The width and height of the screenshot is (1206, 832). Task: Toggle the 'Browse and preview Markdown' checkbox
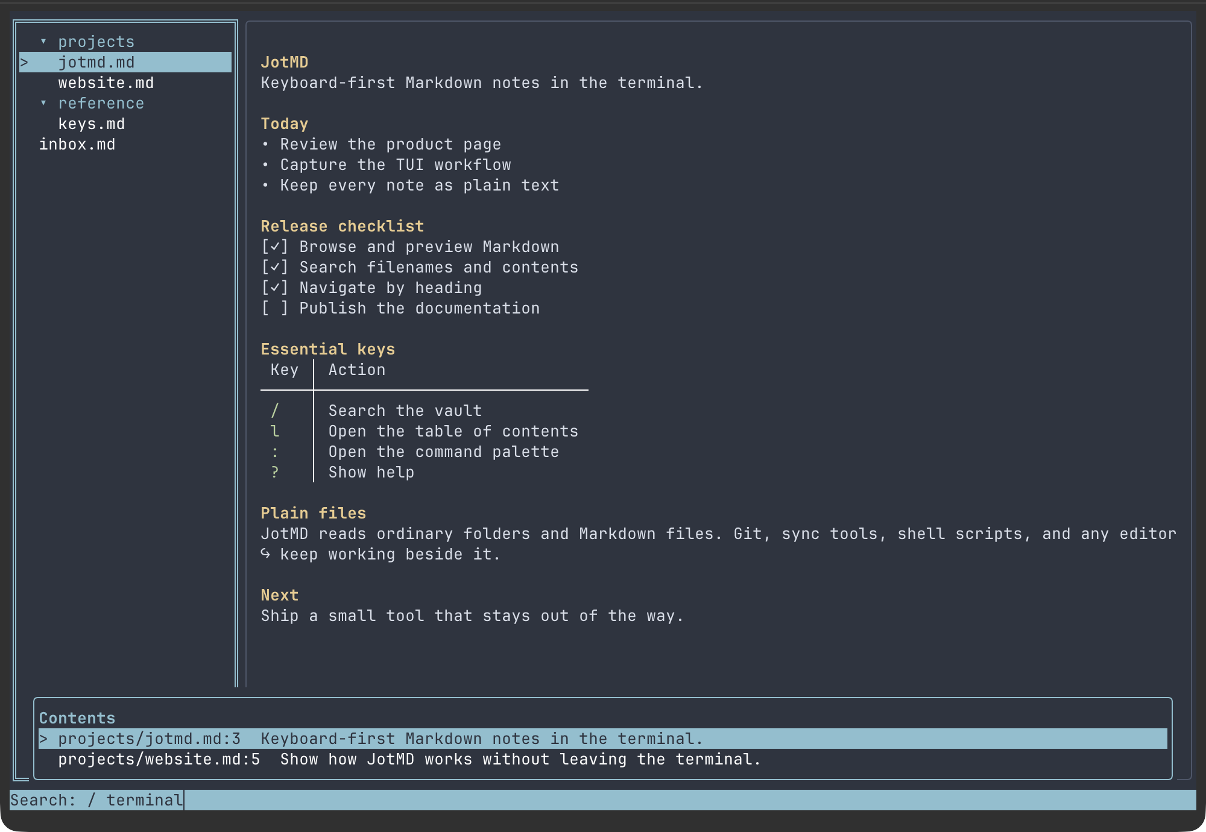tap(275, 247)
